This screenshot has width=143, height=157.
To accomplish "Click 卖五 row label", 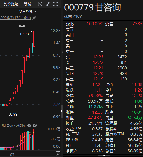I will coord(70,29).
